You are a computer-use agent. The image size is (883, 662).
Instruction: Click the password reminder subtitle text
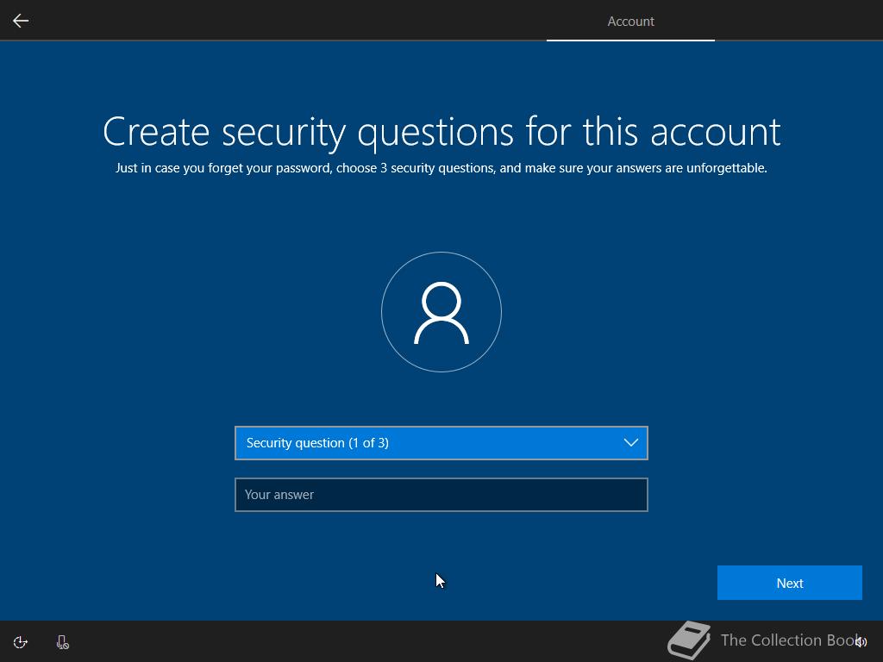[441, 168]
